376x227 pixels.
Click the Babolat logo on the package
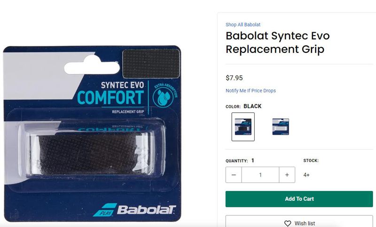[x=146, y=210]
